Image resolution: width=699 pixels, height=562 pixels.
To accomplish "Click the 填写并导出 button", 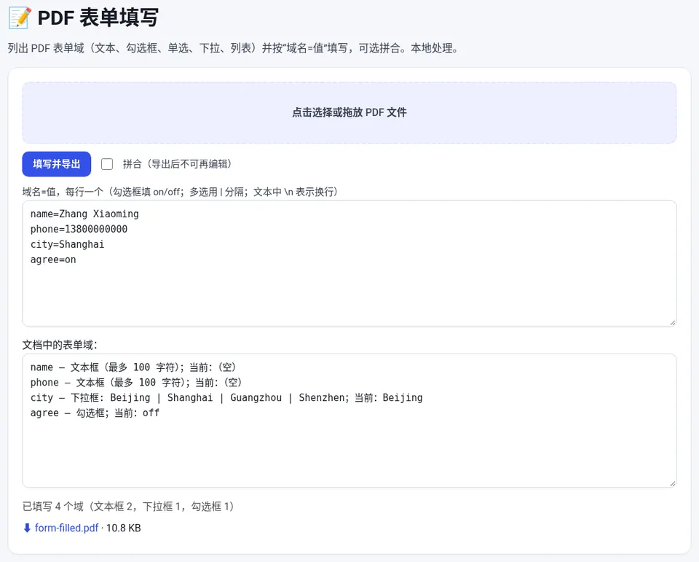I will click(x=57, y=164).
